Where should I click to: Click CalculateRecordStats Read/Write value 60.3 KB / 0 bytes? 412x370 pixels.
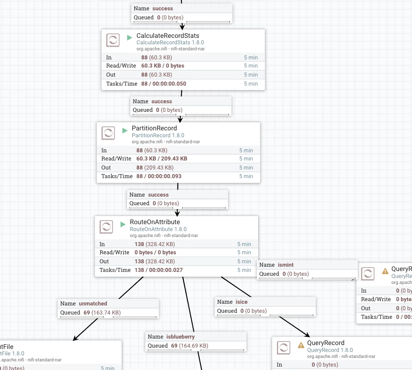[163, 66]
